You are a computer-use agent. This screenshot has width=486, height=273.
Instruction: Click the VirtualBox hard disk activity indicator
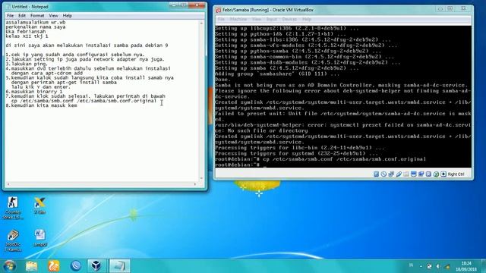pyautogui.click(x=377, y=174)
